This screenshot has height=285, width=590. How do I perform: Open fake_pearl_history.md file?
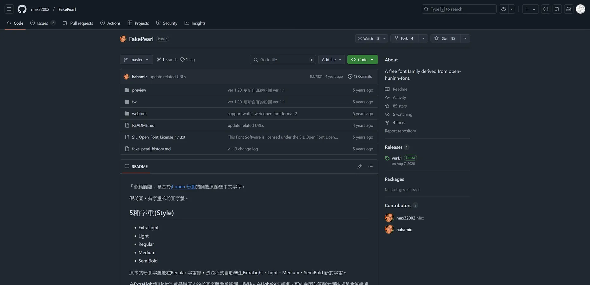coord(151,149)
